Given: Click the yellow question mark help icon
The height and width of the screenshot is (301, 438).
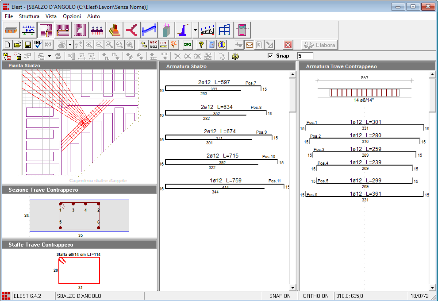Looking at the screenshot, I should click(x=201, y=45).
